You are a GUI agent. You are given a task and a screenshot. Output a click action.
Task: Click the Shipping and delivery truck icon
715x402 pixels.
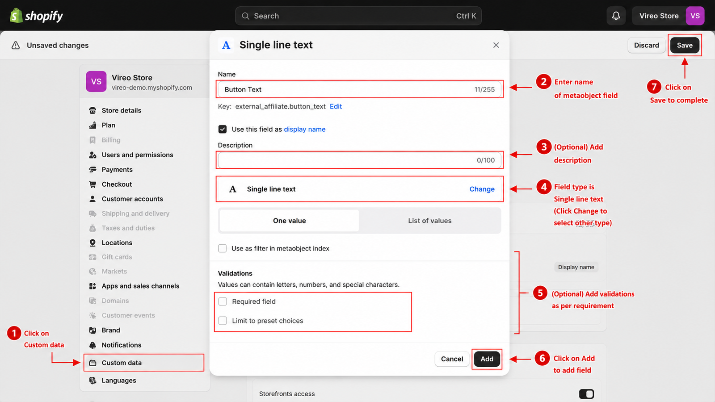93,214
